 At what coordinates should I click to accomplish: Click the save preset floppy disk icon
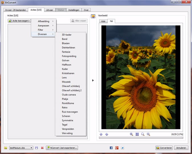point(36,148)
